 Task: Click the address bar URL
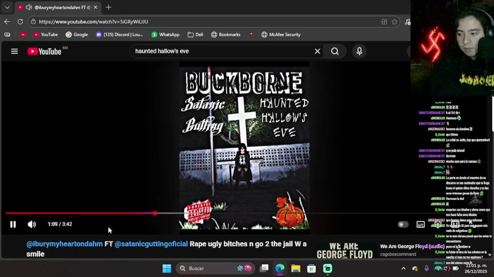click(x=93, y=22)
